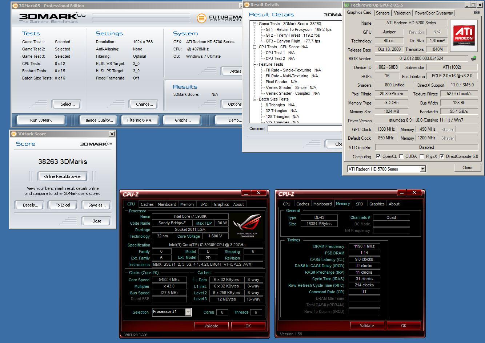This screenshot has width=485, height=343.
Task: Open the SPD tab in right CPU-Z window
Action: pos(359,204)
